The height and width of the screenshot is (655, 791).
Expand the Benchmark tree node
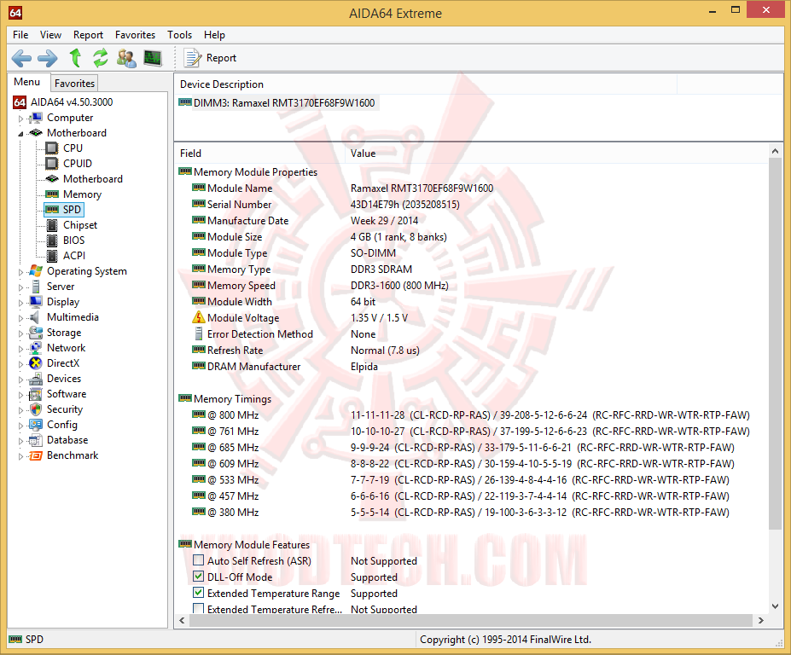click(x=20, y=456)
